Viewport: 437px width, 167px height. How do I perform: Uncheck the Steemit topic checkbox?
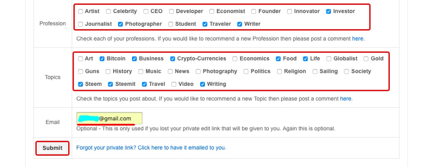pos(111,84)
